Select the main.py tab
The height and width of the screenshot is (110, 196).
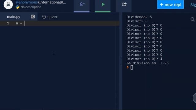(13, 17)
